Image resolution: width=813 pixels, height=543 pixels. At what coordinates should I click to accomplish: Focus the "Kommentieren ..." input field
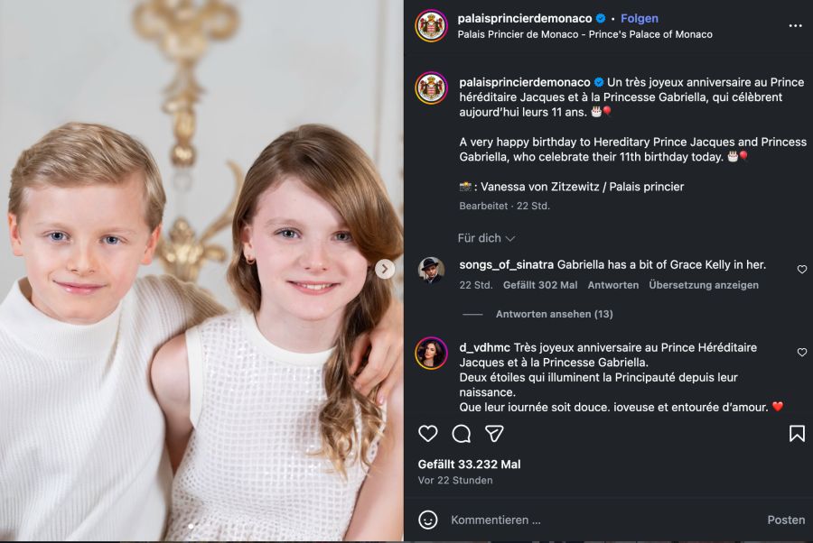tap(596, 520)
